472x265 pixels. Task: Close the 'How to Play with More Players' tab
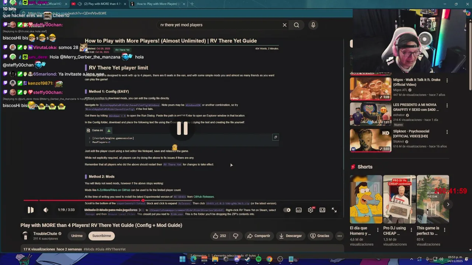(x=183, y=4)
